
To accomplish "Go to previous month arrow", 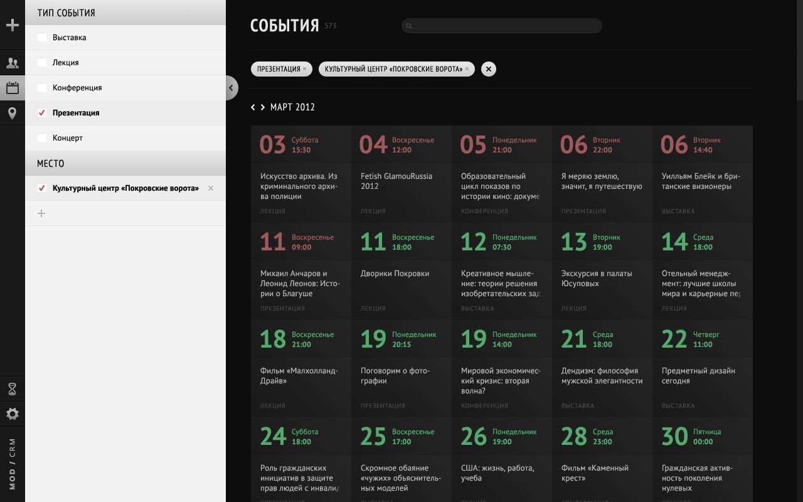I will (253, 107).
